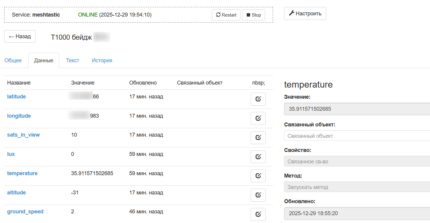The image size is (430, 223).
Task: Stop the meshtastic service
Action: (x=253, y=15)
